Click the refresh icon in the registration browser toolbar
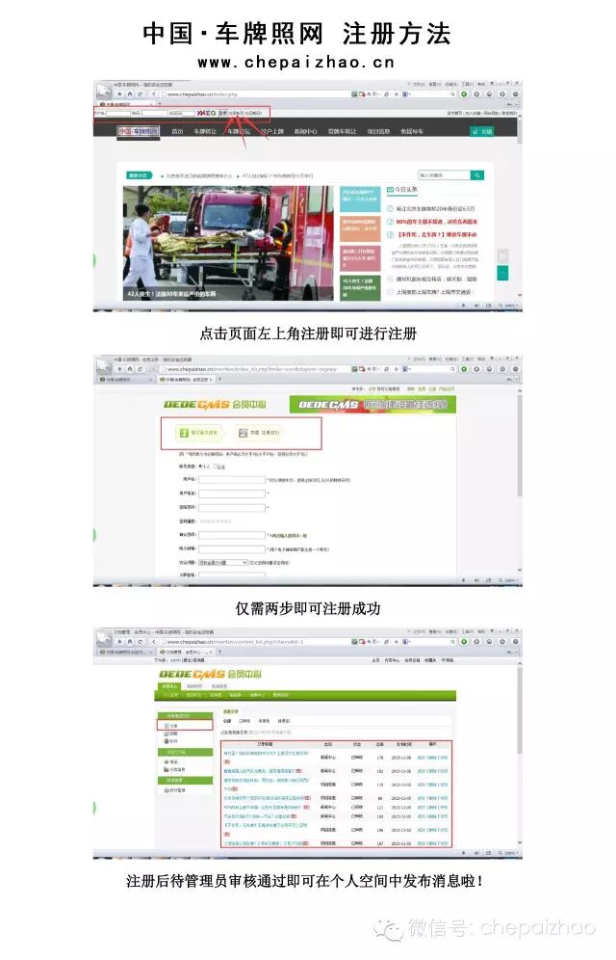 click(141, 368)
